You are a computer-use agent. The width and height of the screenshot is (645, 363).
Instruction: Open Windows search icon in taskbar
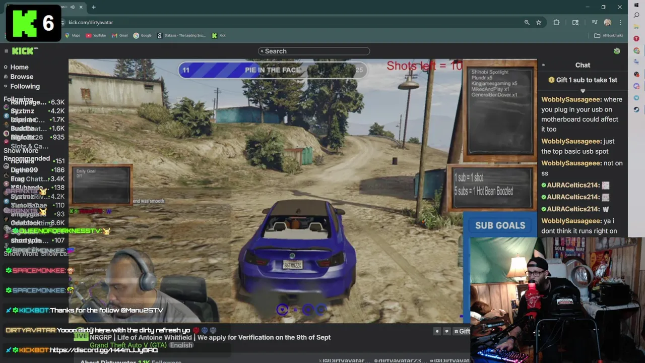click(x=636, y=16)
